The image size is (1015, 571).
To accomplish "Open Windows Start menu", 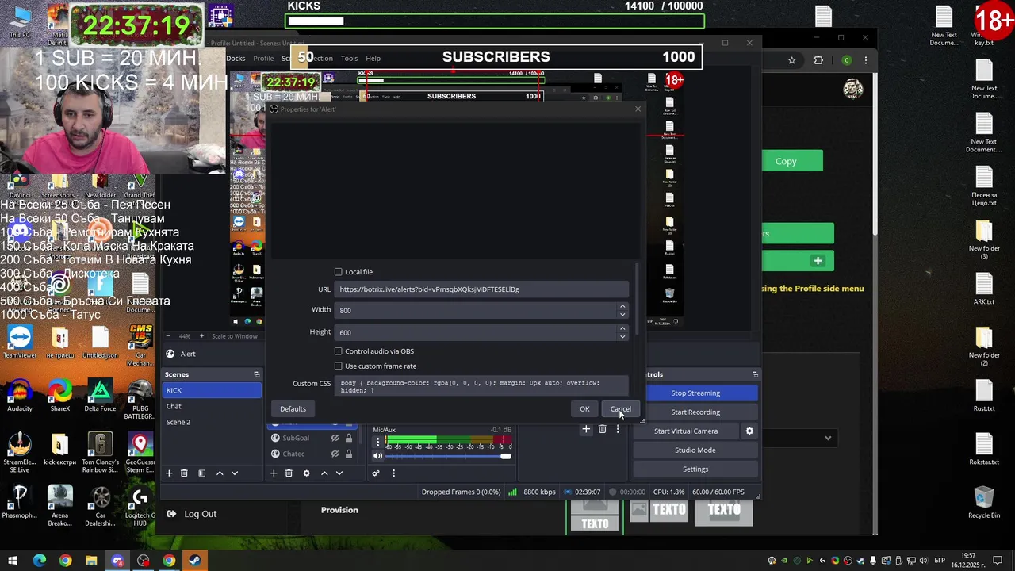I will [x=13, y=561].
